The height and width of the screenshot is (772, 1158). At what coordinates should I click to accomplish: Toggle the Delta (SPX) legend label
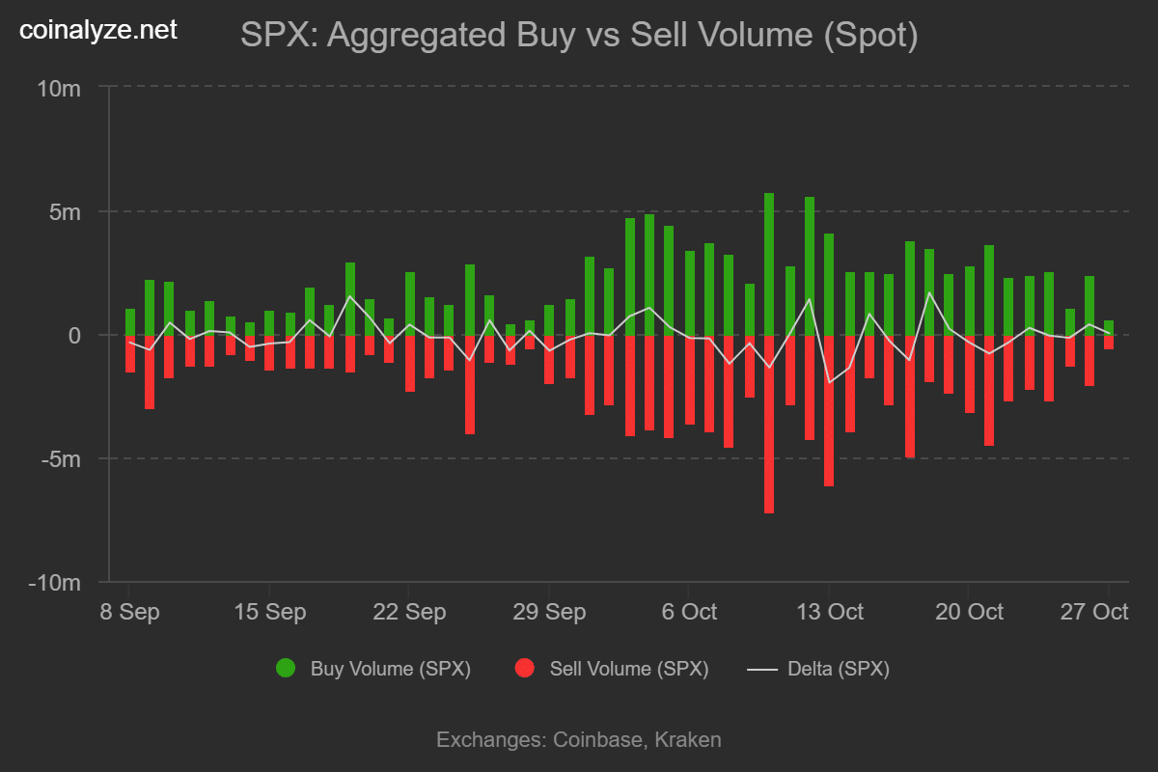pos(839,669)
